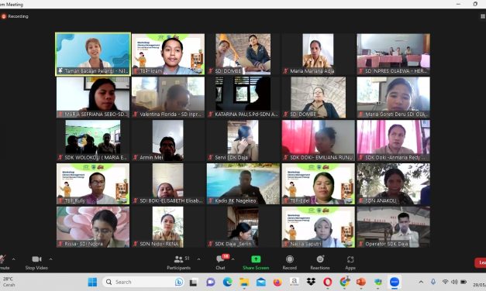Viewport: 486px width, 291px height.
Task: Click the Record button icon
Action: pyautogui.click(x=289, y=259)
